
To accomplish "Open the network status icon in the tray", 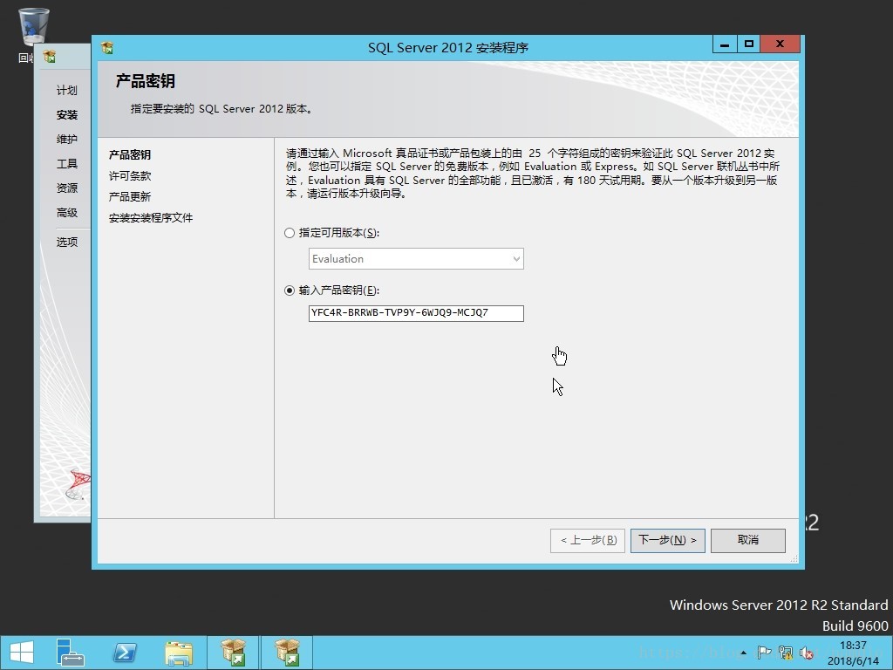I will [786, 653].
